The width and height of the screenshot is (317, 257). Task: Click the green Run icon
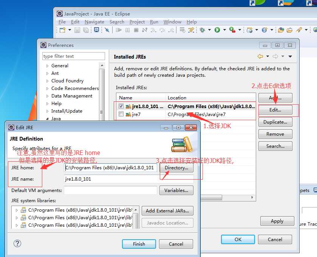pyautogui.click(x=217, y=30)
